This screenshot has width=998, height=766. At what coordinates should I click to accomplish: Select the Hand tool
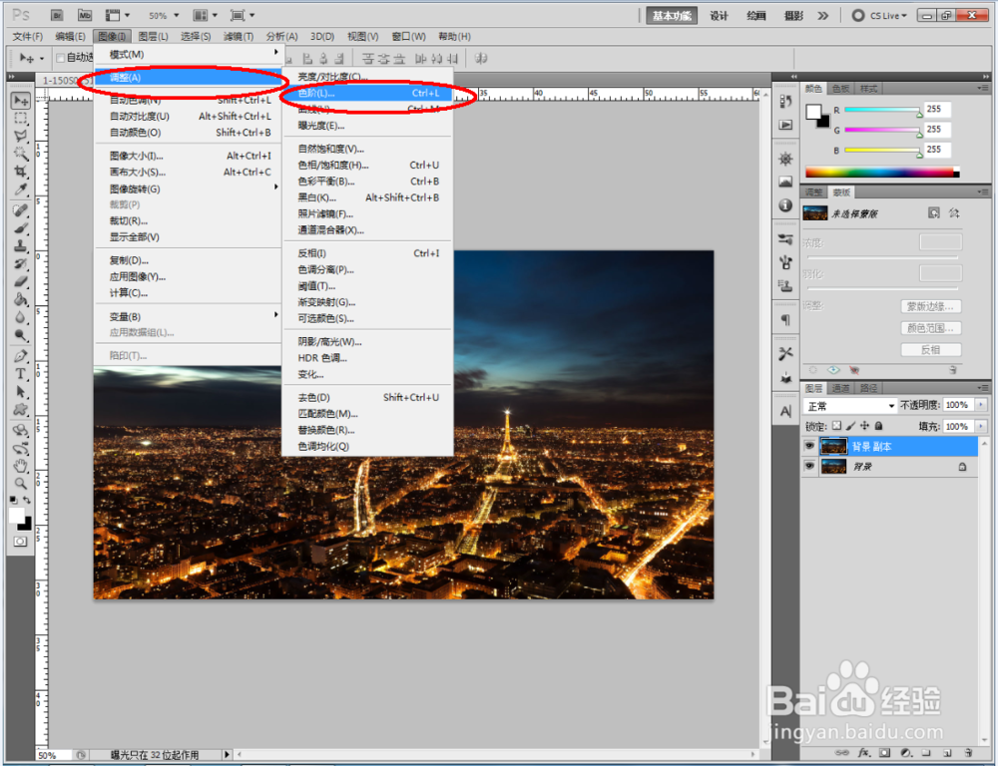pyautogui.click(x=20, y=467)
